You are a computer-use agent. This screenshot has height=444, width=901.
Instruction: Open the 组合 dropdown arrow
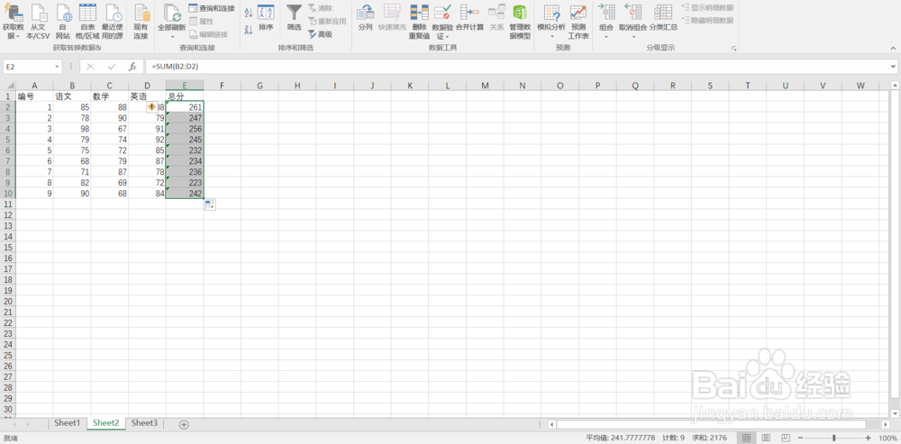[606, 37]
